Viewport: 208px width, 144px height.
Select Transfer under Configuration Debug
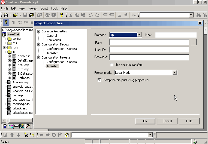click(52, 53)
